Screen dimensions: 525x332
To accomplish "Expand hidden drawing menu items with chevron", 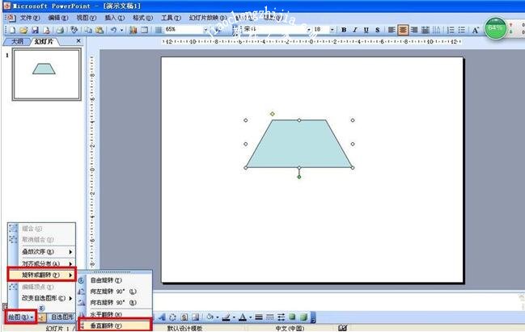I will pos(41,308).
